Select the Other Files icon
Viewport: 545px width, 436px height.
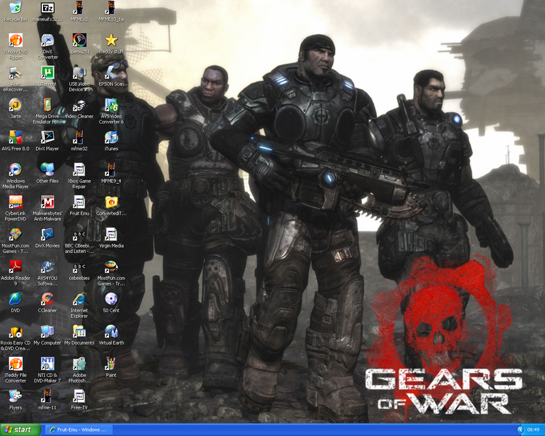(x=47, y=169)
